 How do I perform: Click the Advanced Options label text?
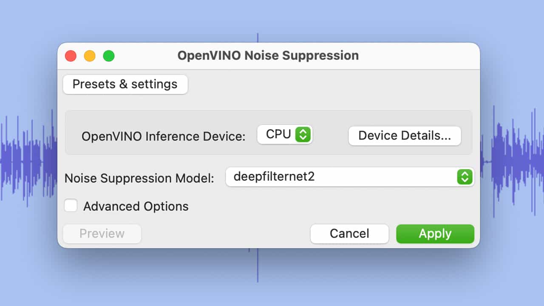(x=136, y=207)
